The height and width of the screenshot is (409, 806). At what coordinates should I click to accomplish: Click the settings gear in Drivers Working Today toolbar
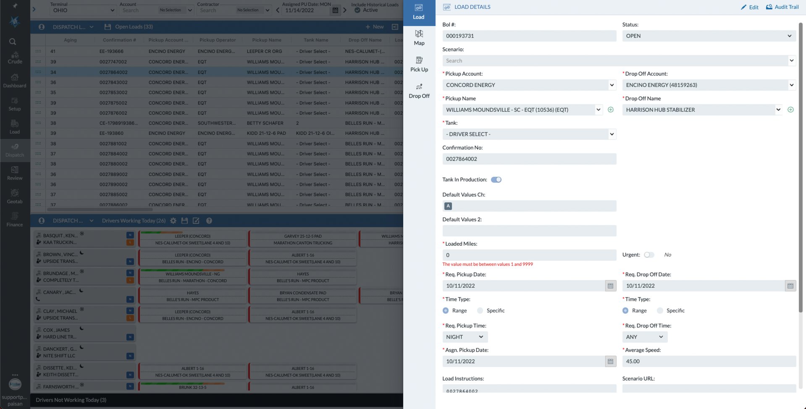click(x=173, y=220)
